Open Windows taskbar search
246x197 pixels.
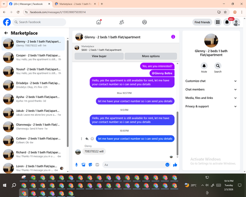point(14,185)
